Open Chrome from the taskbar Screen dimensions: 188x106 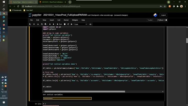pos(4,13)
